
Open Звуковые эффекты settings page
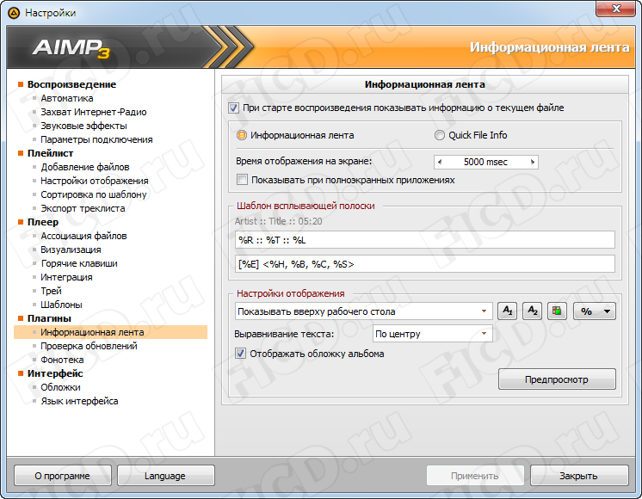83,126
